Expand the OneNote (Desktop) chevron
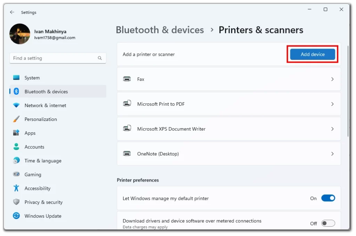The height and width of the screenshot is (236, 356). 332,154
